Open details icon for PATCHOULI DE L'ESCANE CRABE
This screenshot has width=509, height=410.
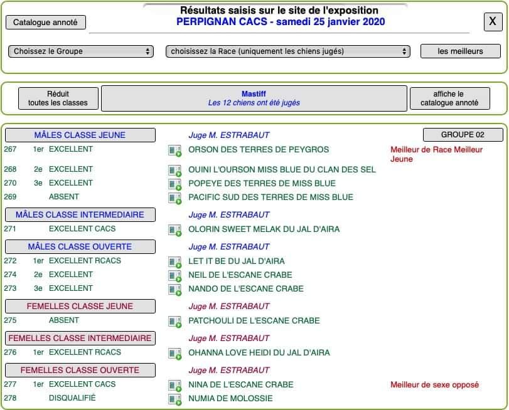pyautogui.click(x=174, y=322)
